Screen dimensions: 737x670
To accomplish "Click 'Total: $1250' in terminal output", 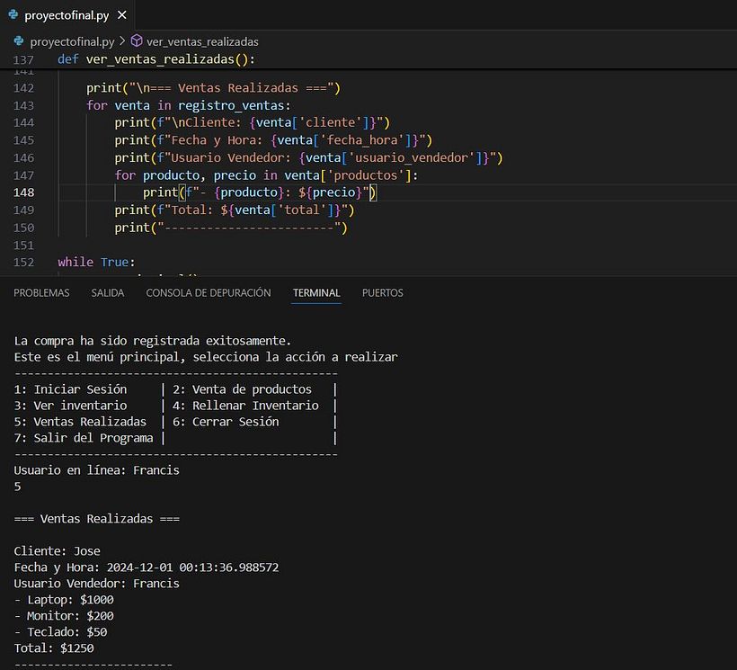I will click(54, 648).
